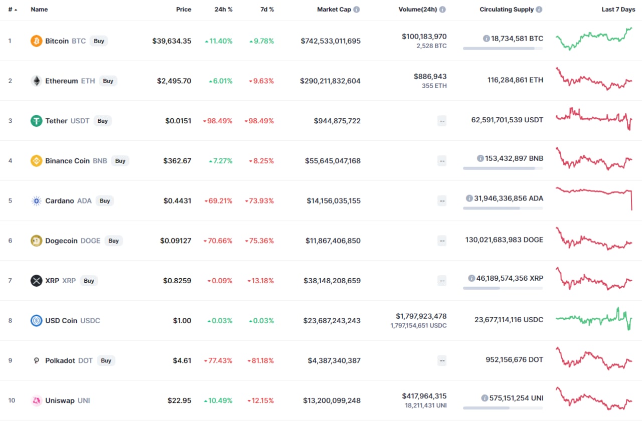Click the Buy button next to Dogecoin

coord(114,241)
